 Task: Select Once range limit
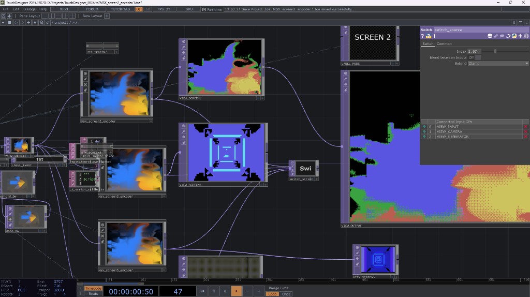coord(286,294)
